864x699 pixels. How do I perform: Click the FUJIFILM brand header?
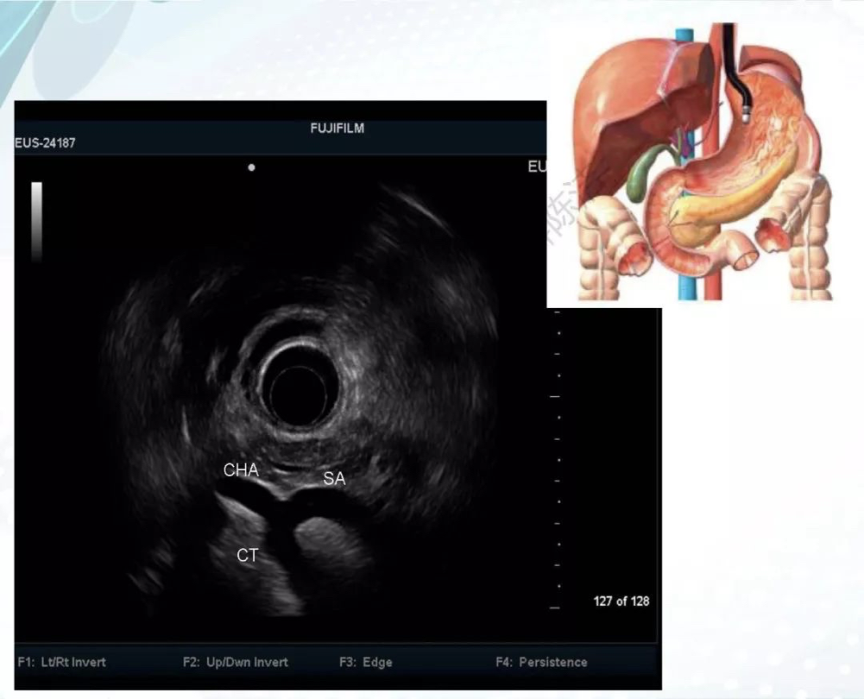tap(337, 129)
